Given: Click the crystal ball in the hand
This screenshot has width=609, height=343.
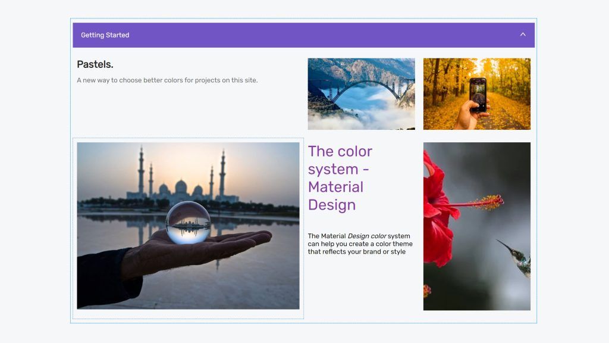Looking at the screenshot, I should (188, 223).
